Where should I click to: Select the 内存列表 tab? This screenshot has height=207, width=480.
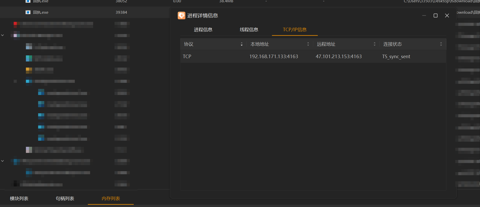[111, 198]
